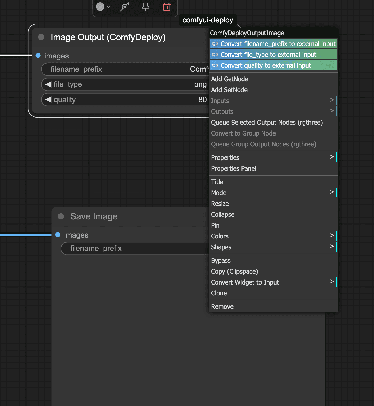Screen dimensions: 374x406
Task: Open the node color picker circle
Action: (100, 7)
